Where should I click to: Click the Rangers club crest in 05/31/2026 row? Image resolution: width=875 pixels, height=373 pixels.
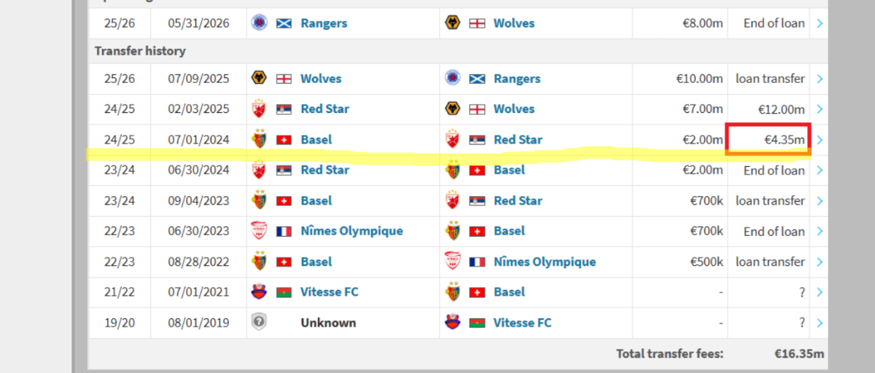point(258,23)
